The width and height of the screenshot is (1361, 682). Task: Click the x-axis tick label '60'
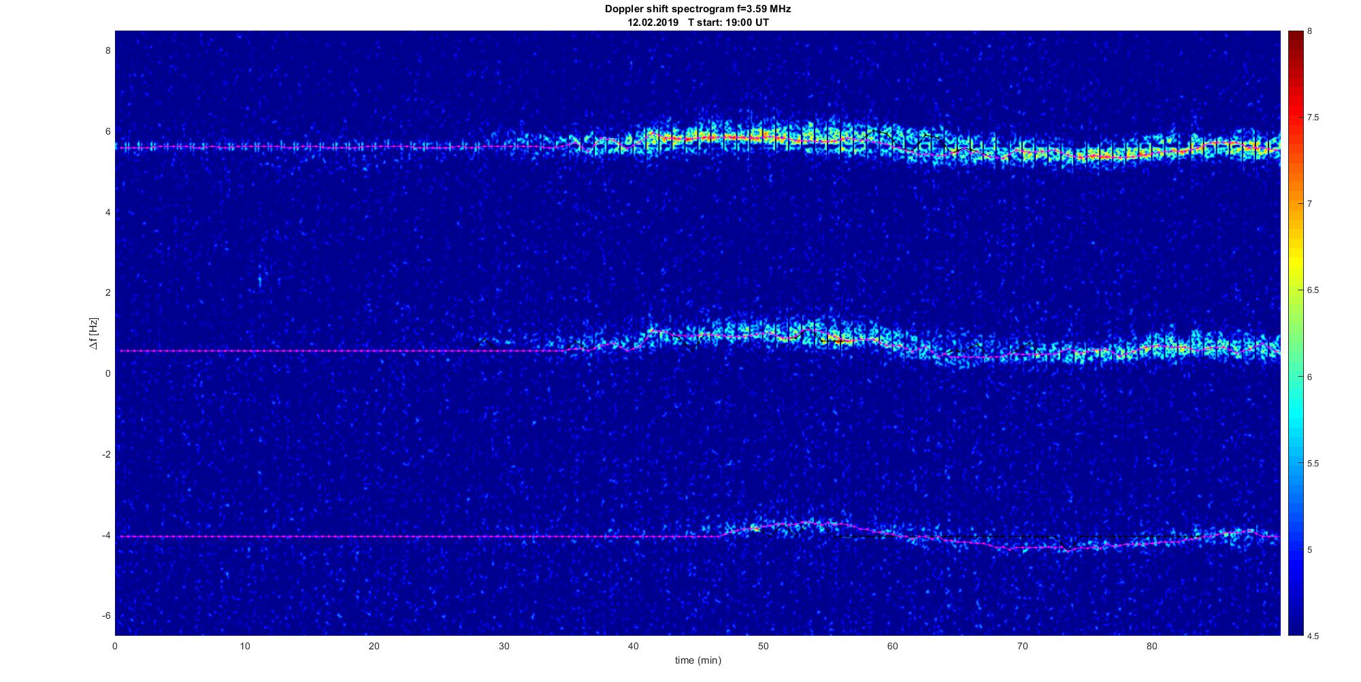click(x=893, y=646)
